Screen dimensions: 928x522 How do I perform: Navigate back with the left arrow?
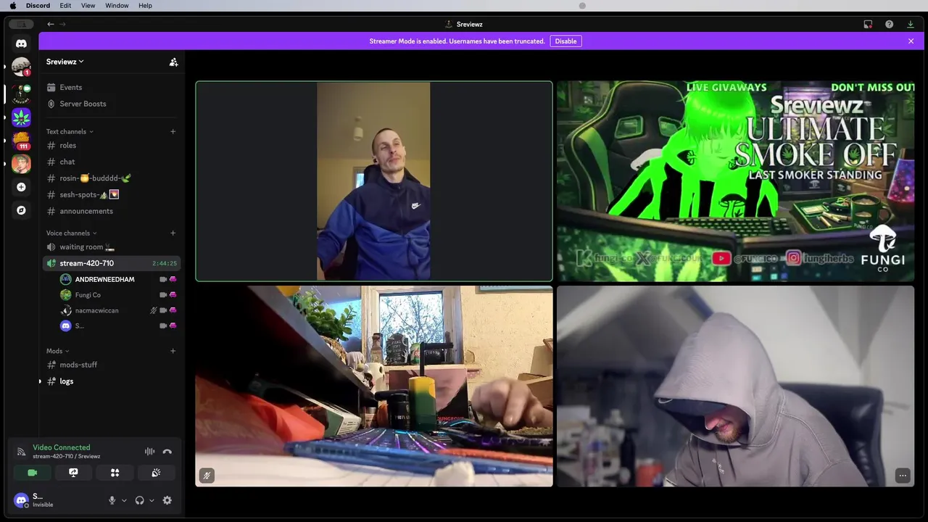pos(50,24)
